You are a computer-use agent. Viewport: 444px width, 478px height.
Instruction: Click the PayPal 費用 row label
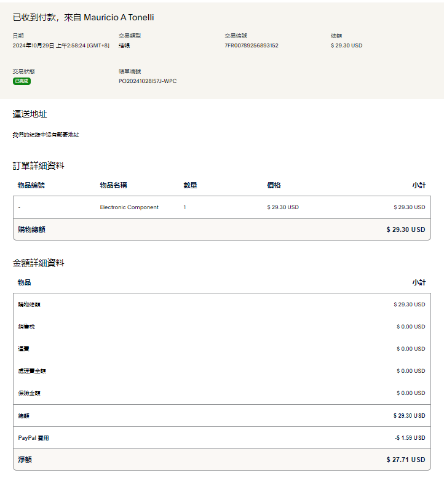pos(33,438)
